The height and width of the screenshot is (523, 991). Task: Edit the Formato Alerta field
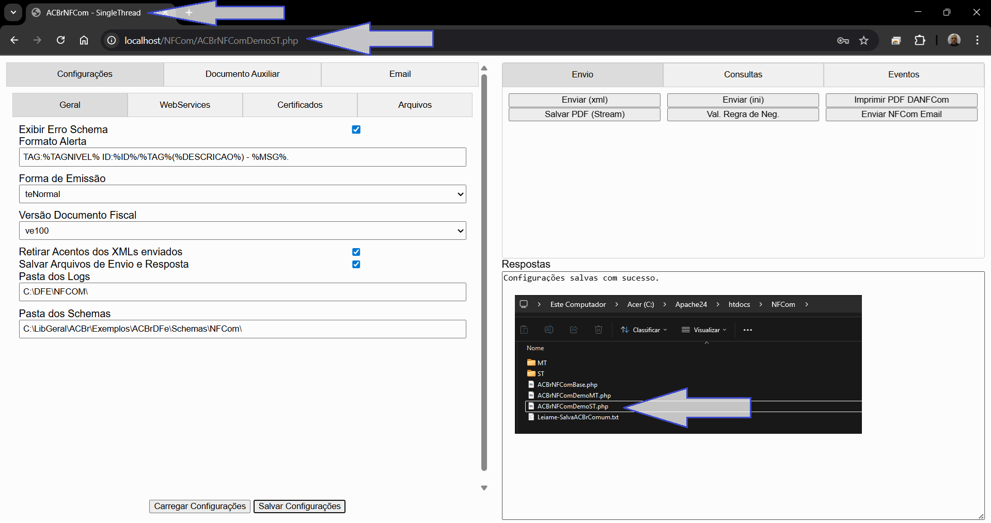click(243, 157)
